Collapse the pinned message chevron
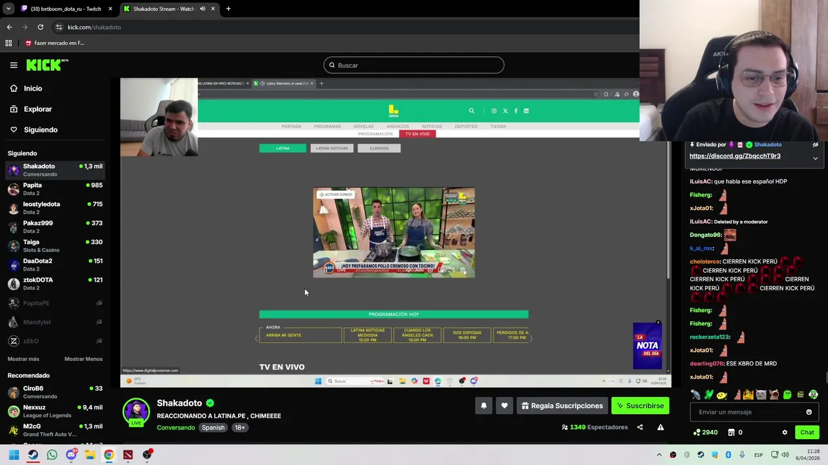Viewport: 828px width, 465px height. coord(815,158)
